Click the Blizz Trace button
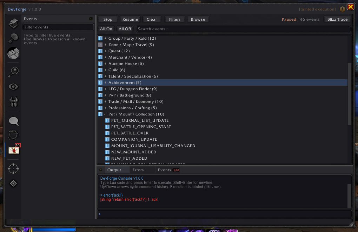 point(337,19)
